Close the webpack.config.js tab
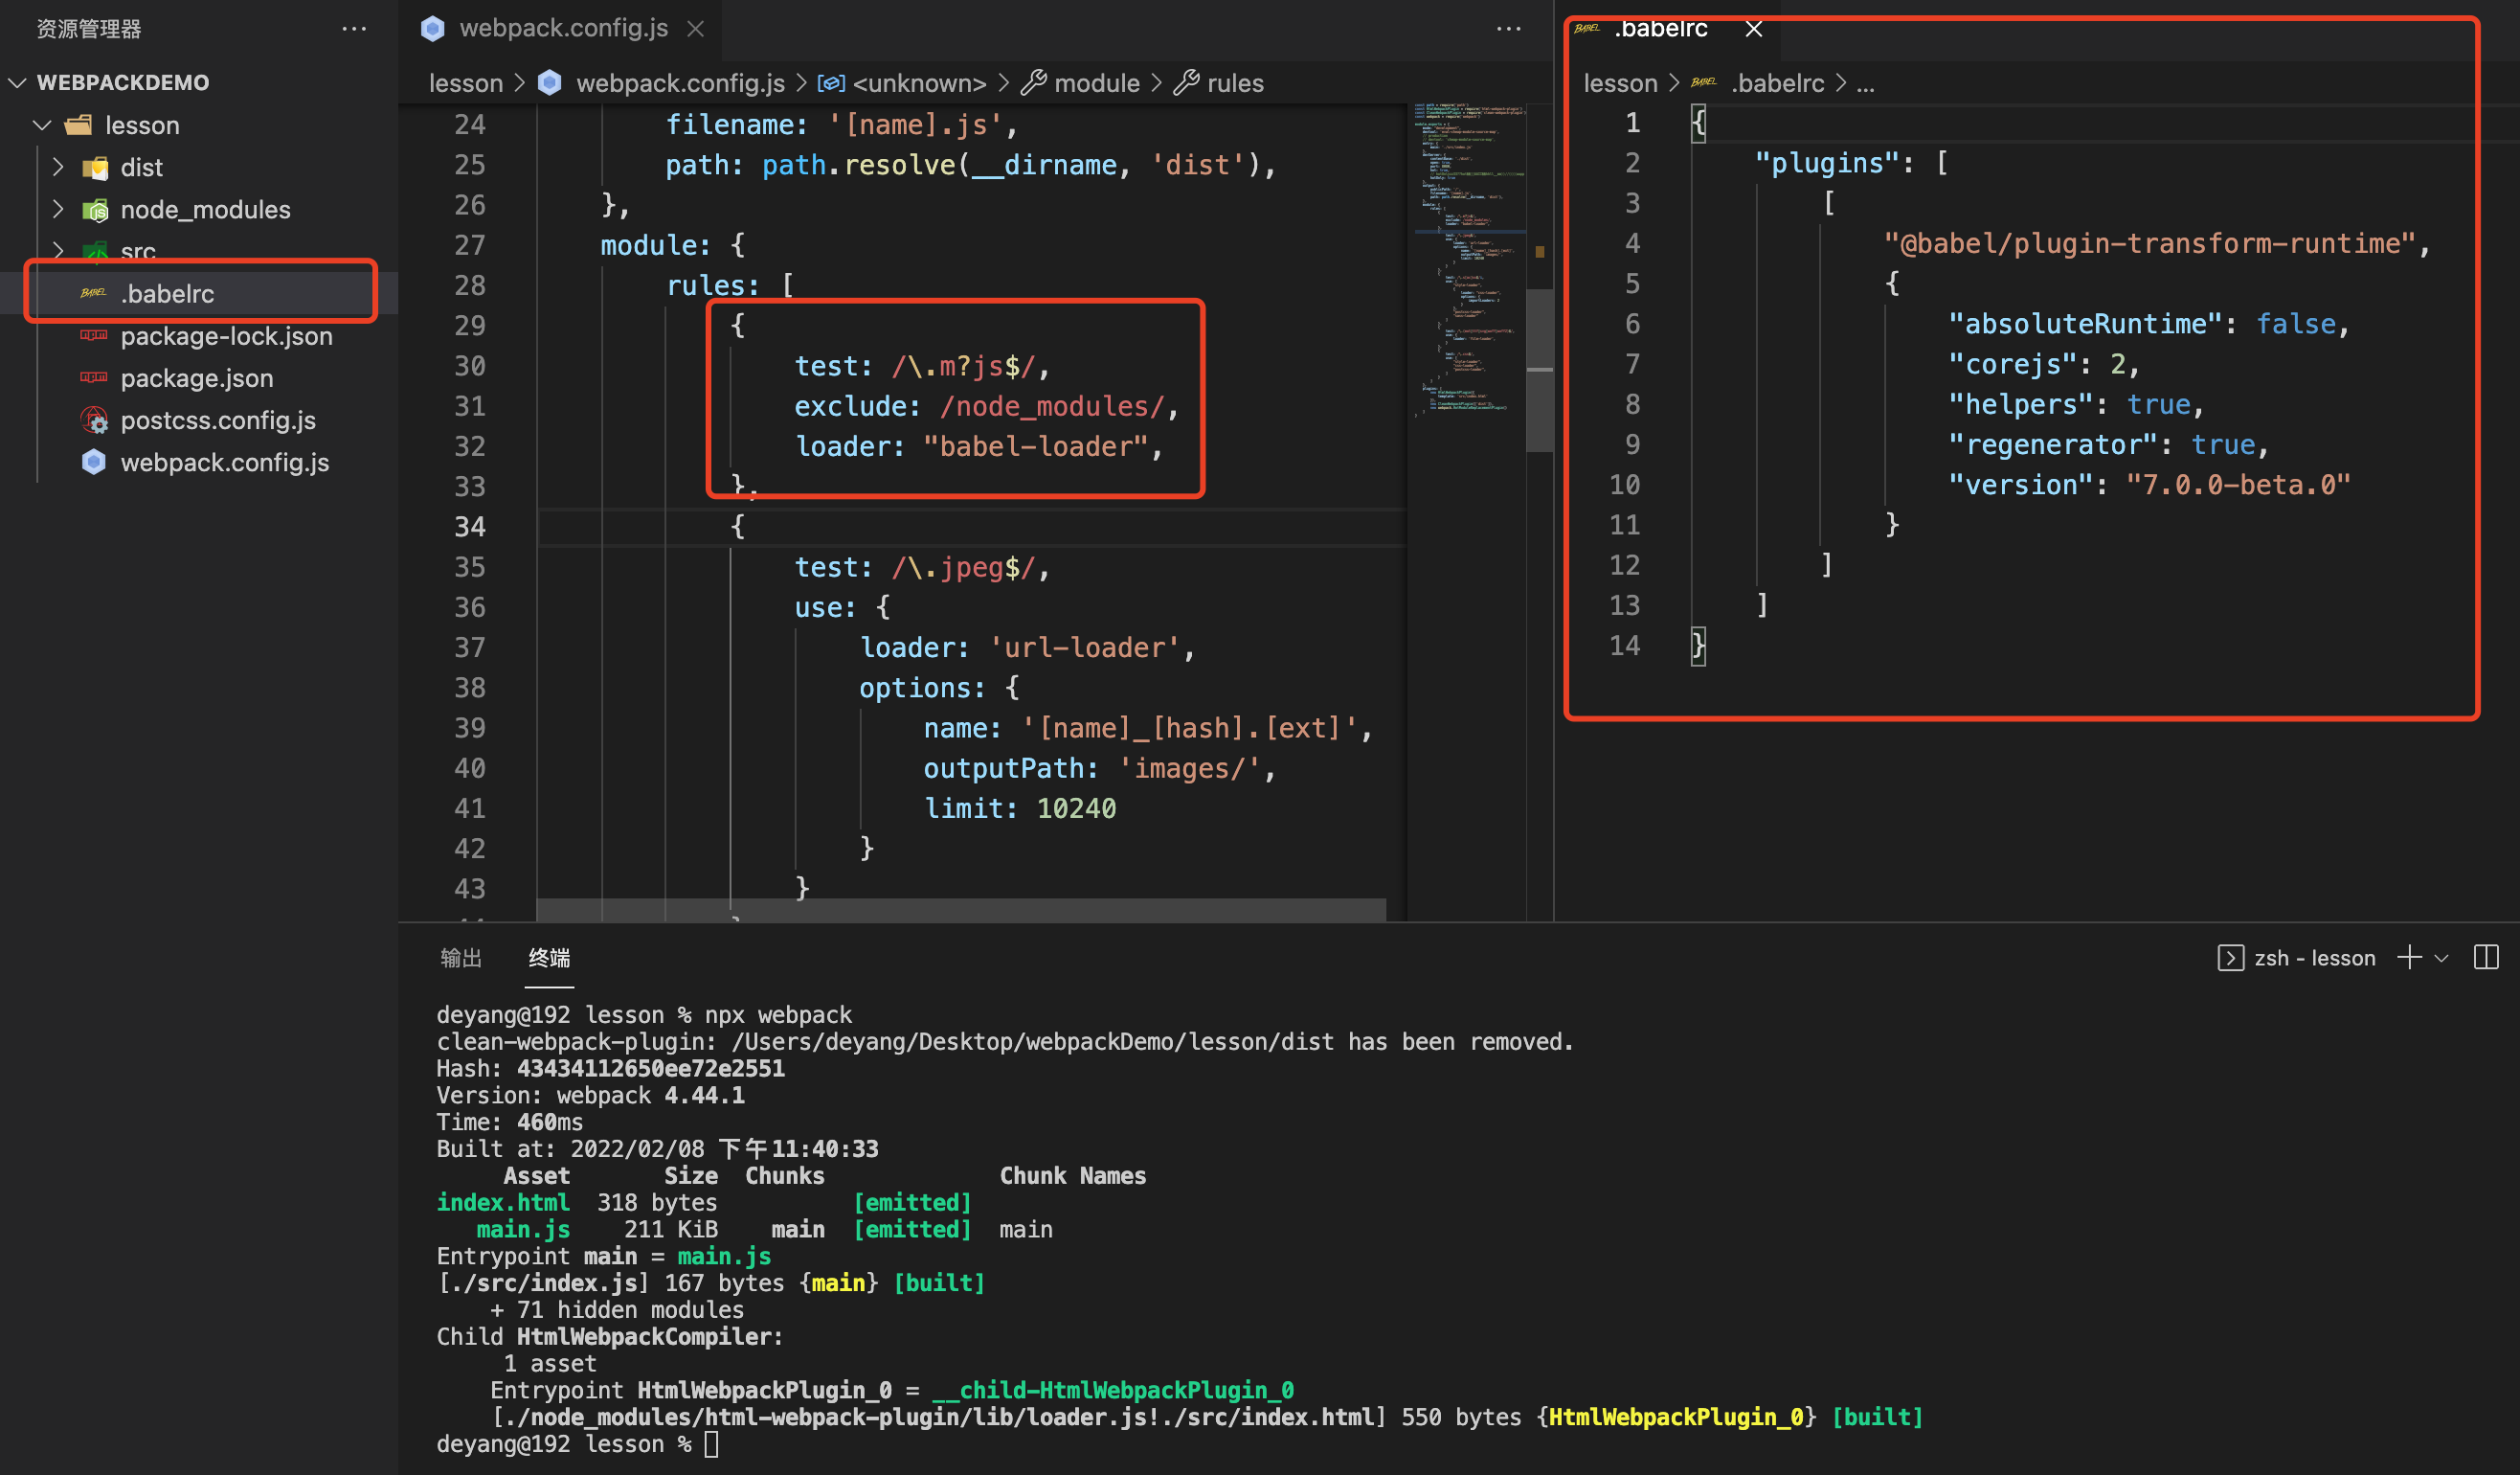Screen dimensions: 2520x1475 (696, 29)
